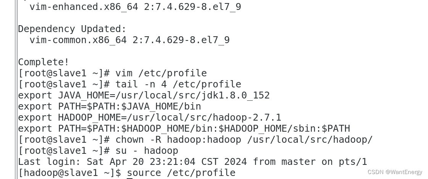
Task: Click the "tail -n 4 /etc/profile" command
Action: pyautogui.click(x=178, y=84)
